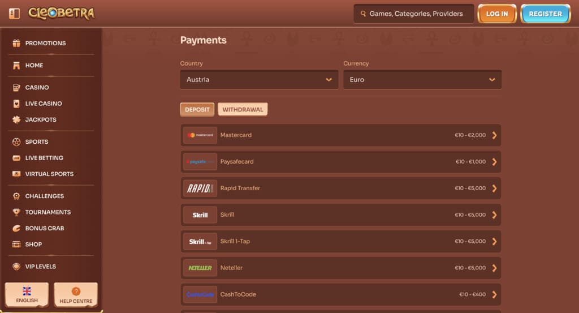This screenshot has width=579, height=313.
Task: Open Live Betting menu item
Action: (x=44, y=158)
